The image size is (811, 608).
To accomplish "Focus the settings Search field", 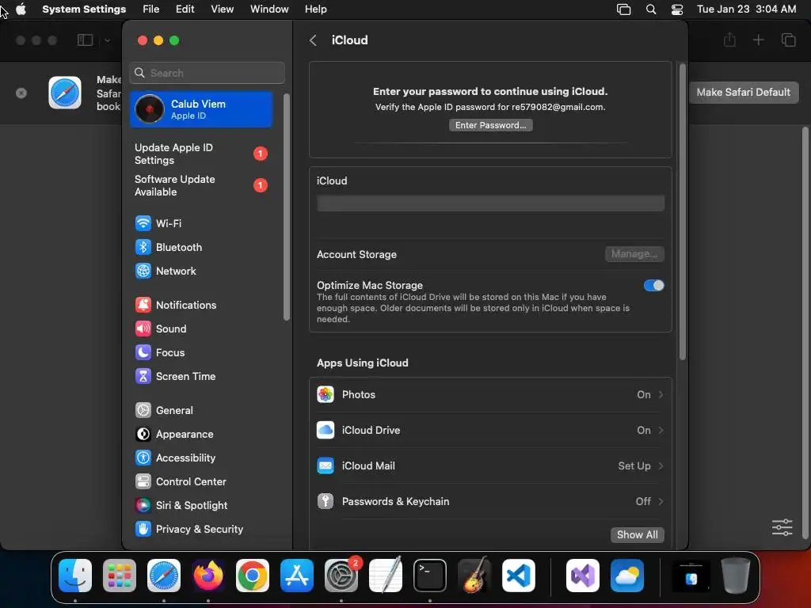I will pos(207,73).
